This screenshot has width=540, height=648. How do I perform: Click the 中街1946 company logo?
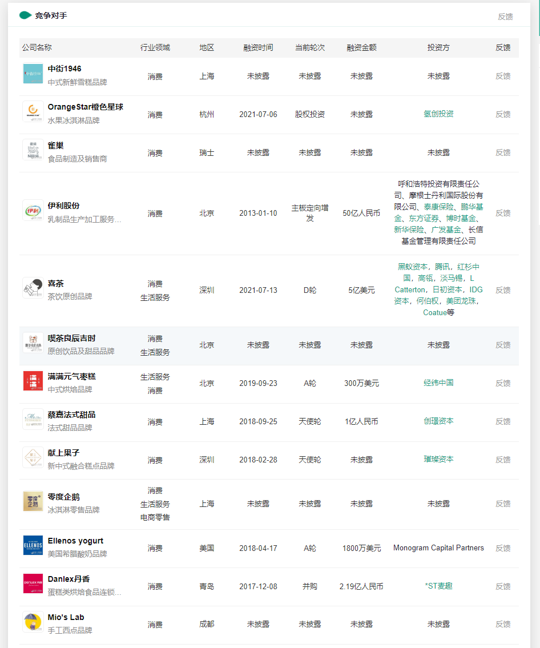pos(33,73)
